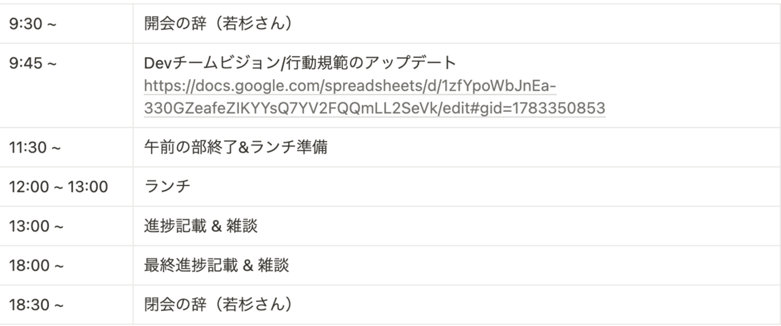781x326 pixels.
Task: Click the 午前の部終了&ランチ準備 cell
Action: pyautogui.click(x=235, y=148)
